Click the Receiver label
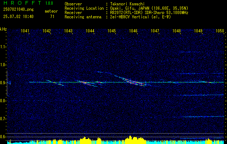The height and width of the screenshot is (144, 227). click(73, 13)
